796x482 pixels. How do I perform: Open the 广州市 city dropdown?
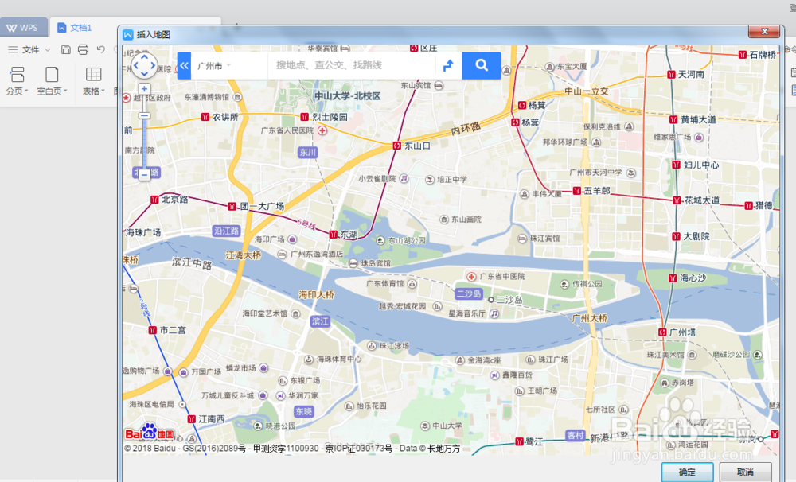pos(214,65)
